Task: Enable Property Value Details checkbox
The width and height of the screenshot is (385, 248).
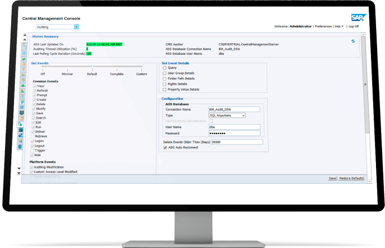Action: pyautogui.click(x=164, y=90)
